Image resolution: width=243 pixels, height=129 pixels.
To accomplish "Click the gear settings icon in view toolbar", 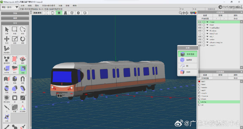I will pos(78,13).
